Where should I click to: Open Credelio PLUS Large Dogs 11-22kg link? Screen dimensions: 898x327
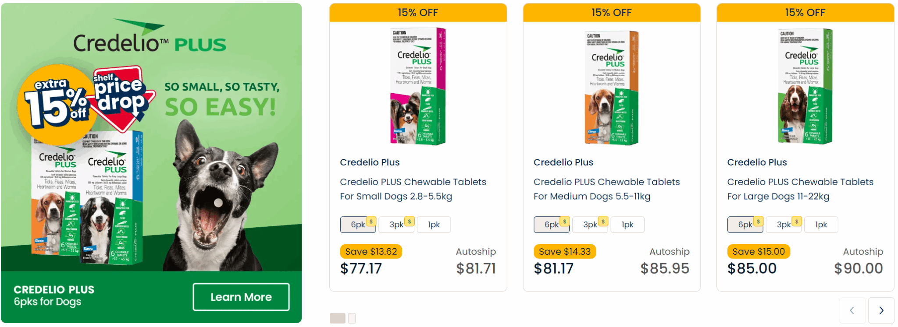(800, 189)
